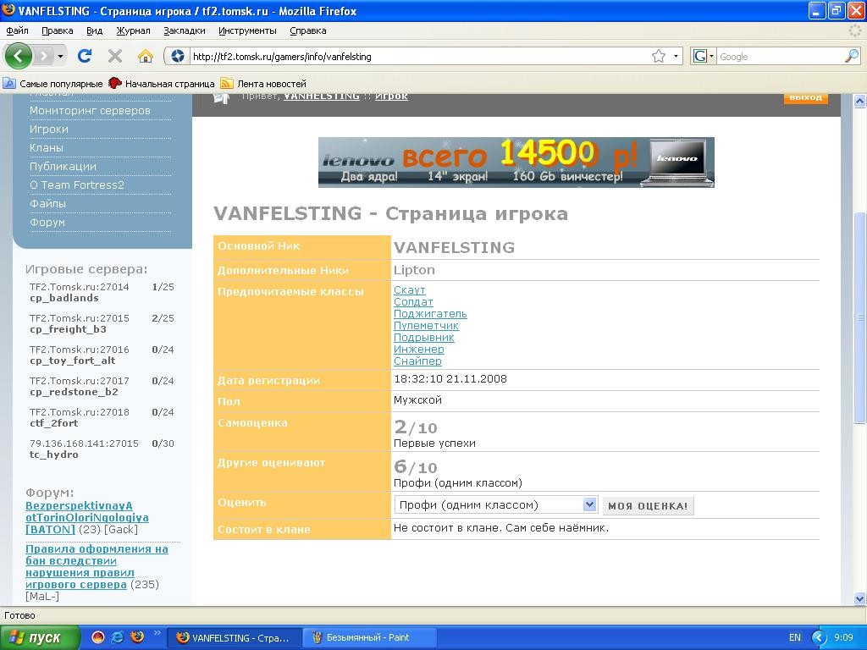Open the 'Инструменты' menu

pyautogui.click(x=247, y=30)
